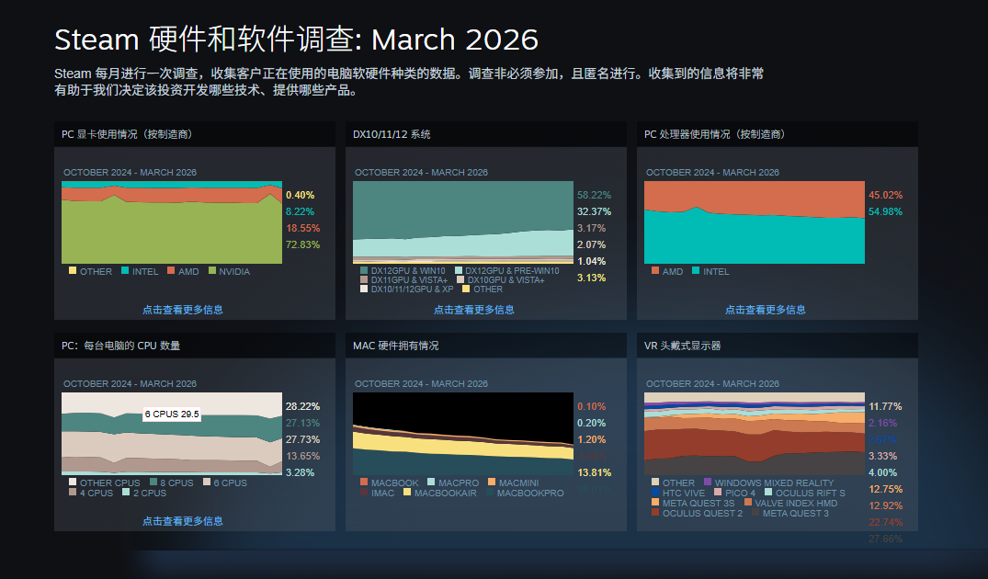
Task: Click the HTC VIVE legend marker
Action: [654, 493]
